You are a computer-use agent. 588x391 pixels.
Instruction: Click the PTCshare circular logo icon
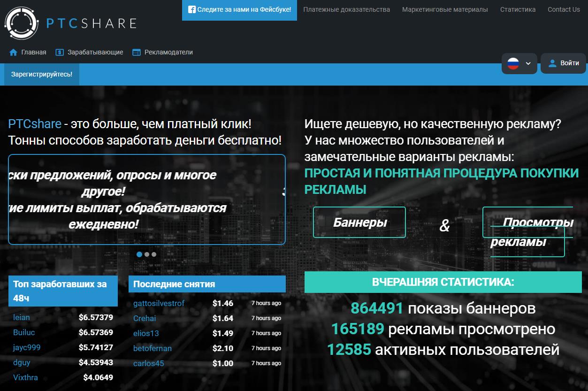pyautogui.click(x=21, y=23)
